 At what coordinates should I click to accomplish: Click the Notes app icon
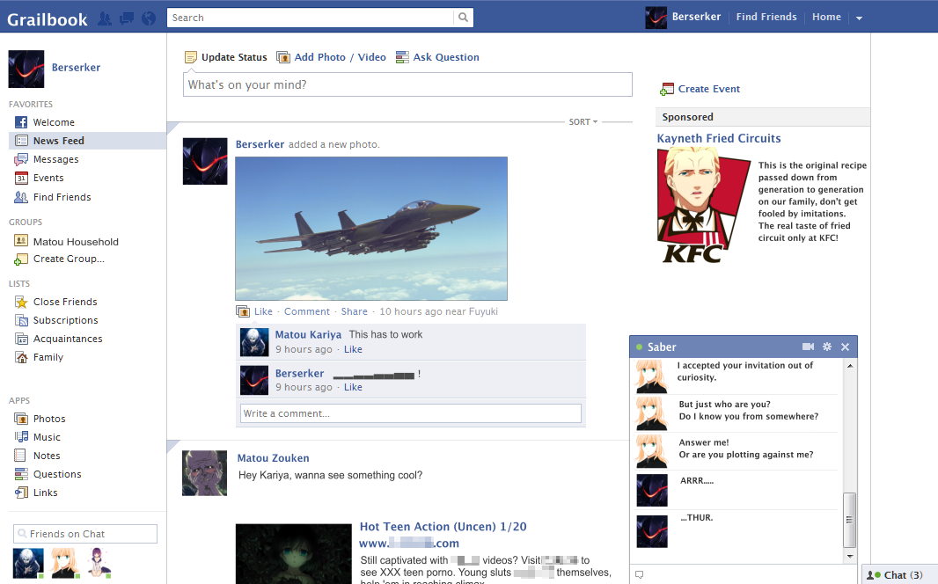click(x=19, y=456)
